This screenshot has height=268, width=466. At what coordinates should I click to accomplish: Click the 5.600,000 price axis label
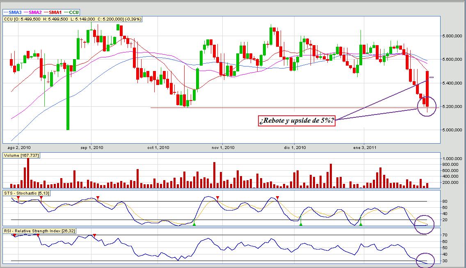point(452,60)
